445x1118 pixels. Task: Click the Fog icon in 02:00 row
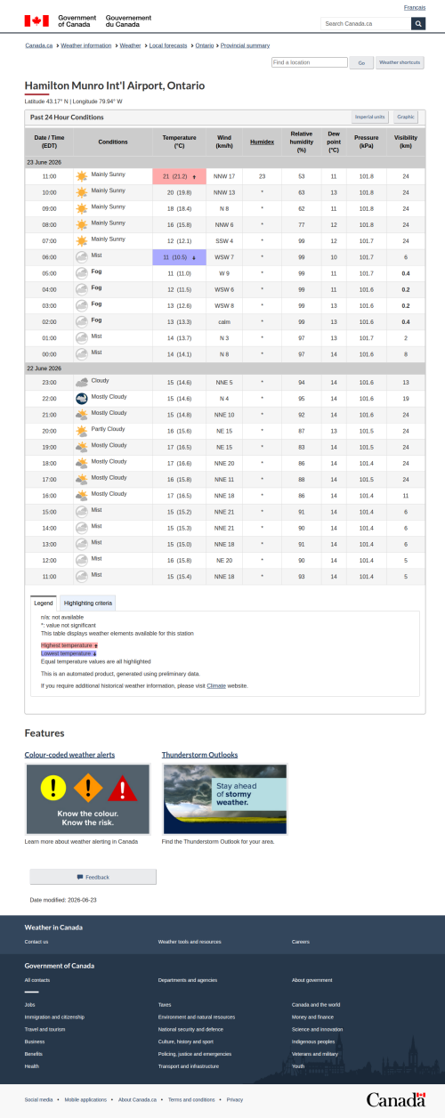click(82, 321)
